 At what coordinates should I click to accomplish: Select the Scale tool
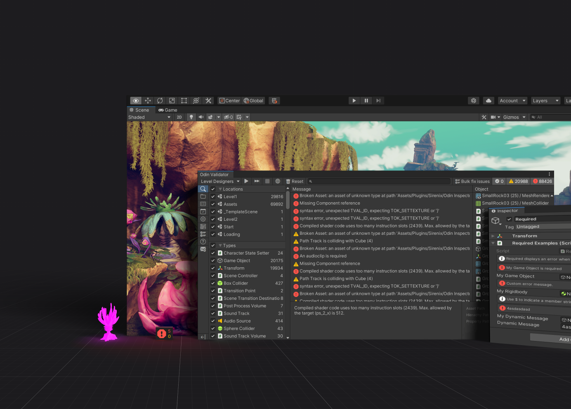coord(172,100)
